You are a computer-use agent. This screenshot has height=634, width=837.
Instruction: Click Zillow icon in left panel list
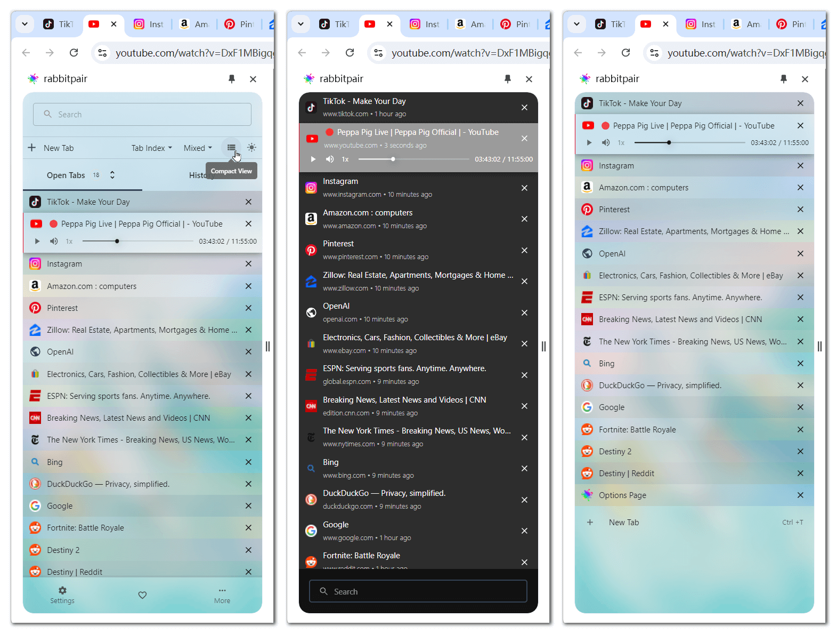(35, 330)
